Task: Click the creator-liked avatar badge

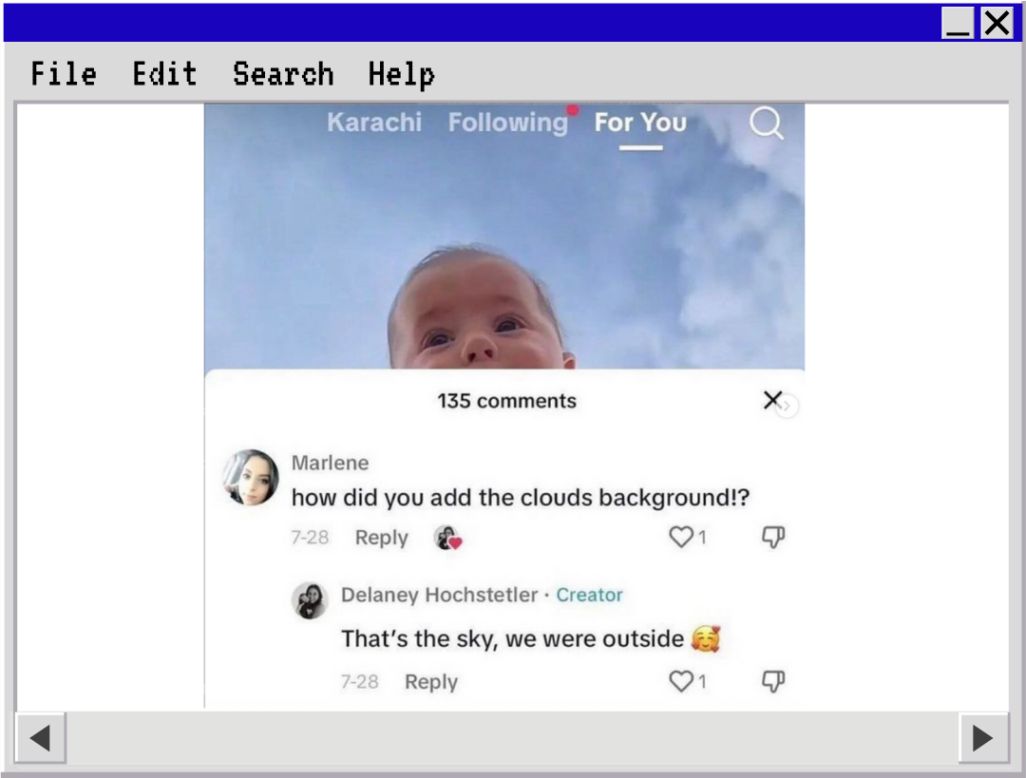Action: (448, 538)
